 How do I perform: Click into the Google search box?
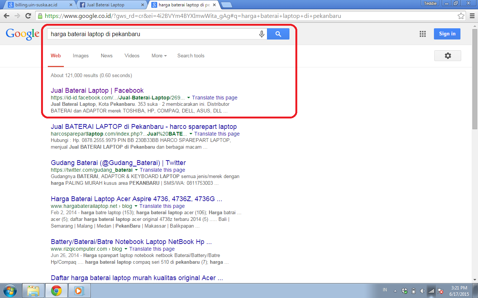coord(153,34)
